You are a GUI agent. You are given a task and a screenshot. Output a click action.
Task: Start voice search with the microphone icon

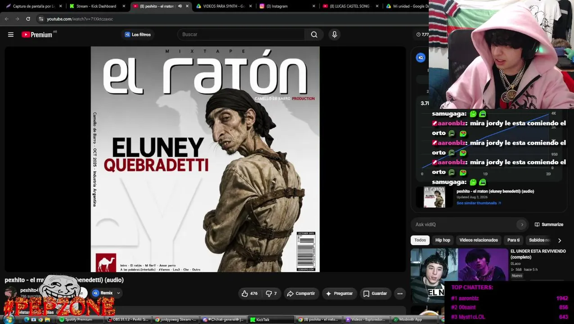(x=334, y=35)
